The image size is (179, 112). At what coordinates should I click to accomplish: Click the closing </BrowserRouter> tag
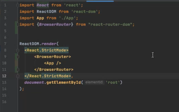pos(54,70)
